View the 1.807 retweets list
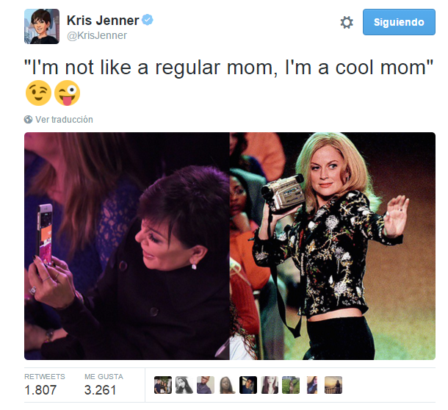 (45, 384)
